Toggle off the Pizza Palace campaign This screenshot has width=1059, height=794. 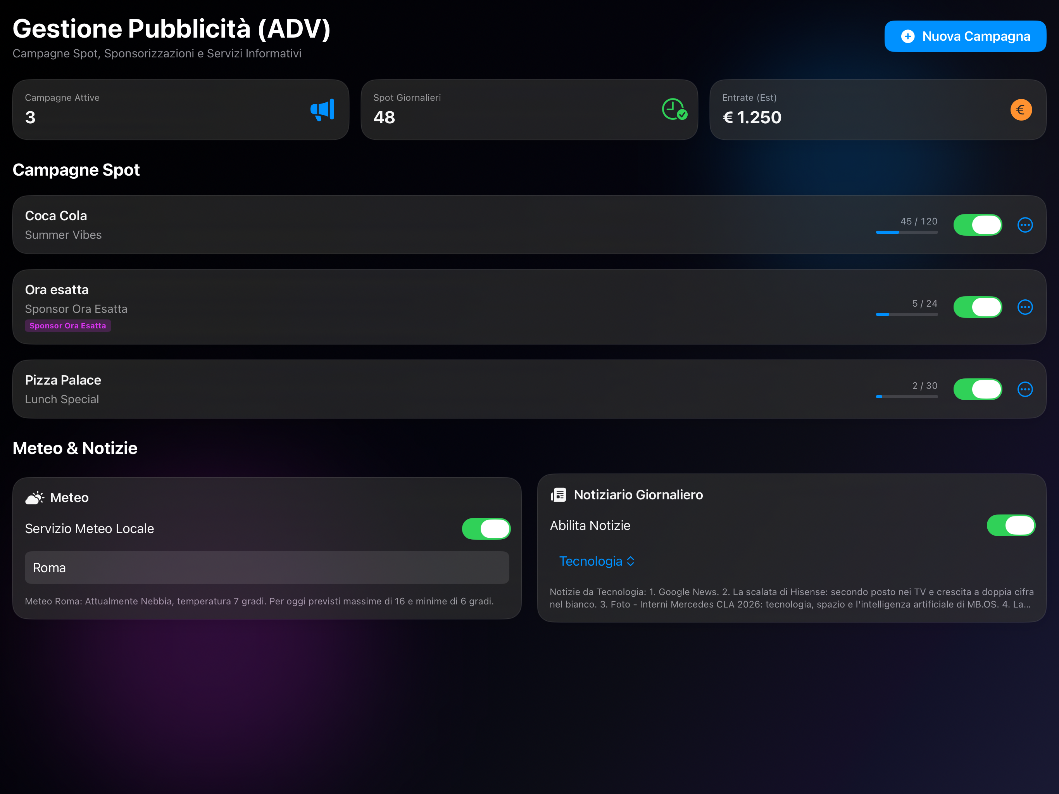(x=977, y=389)
